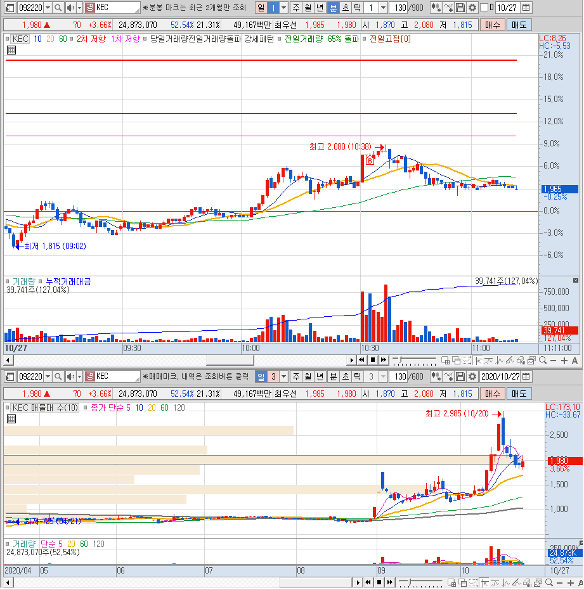
Task: Toggle bottom chart's 년 (yearly) period button
Action: coord(320,376)
